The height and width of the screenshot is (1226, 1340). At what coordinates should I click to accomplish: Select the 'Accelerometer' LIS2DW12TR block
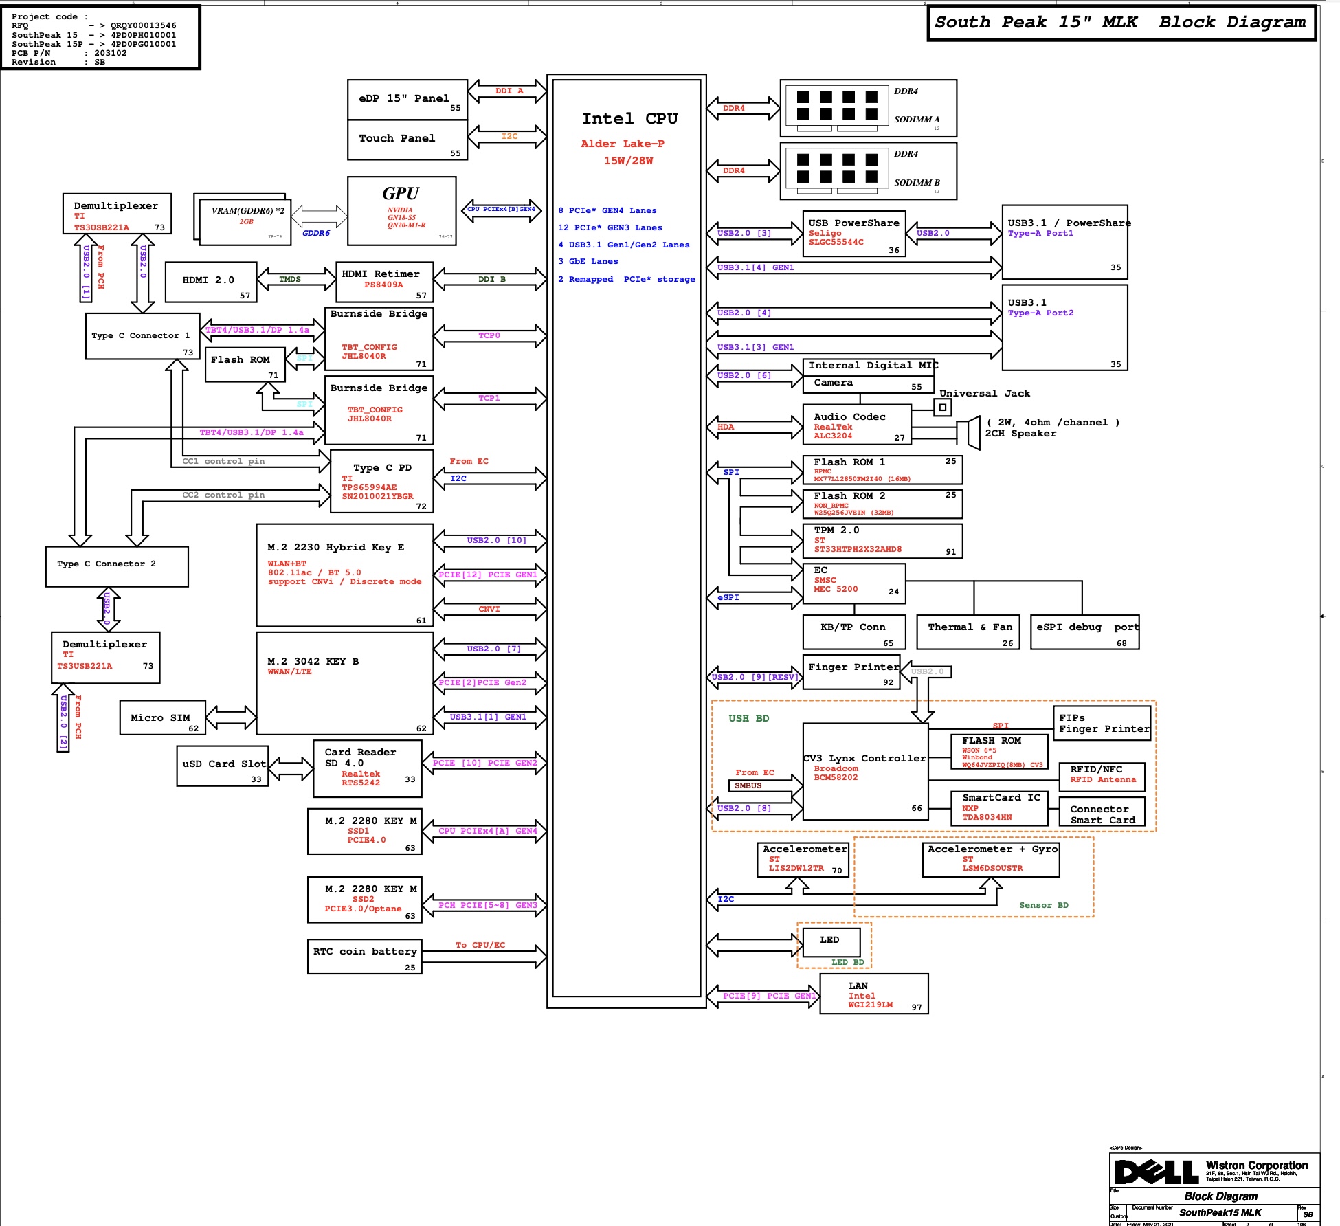click(803, 860)
